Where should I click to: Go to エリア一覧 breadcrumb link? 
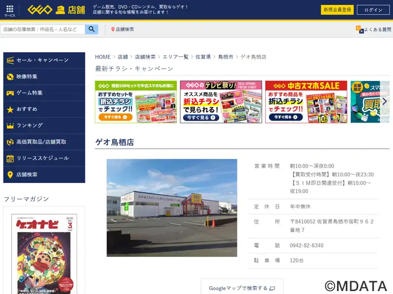pos(175,57)
